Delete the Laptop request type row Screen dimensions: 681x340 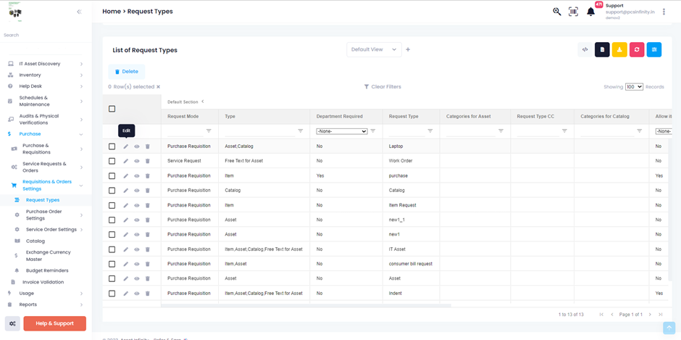point(147,146)
